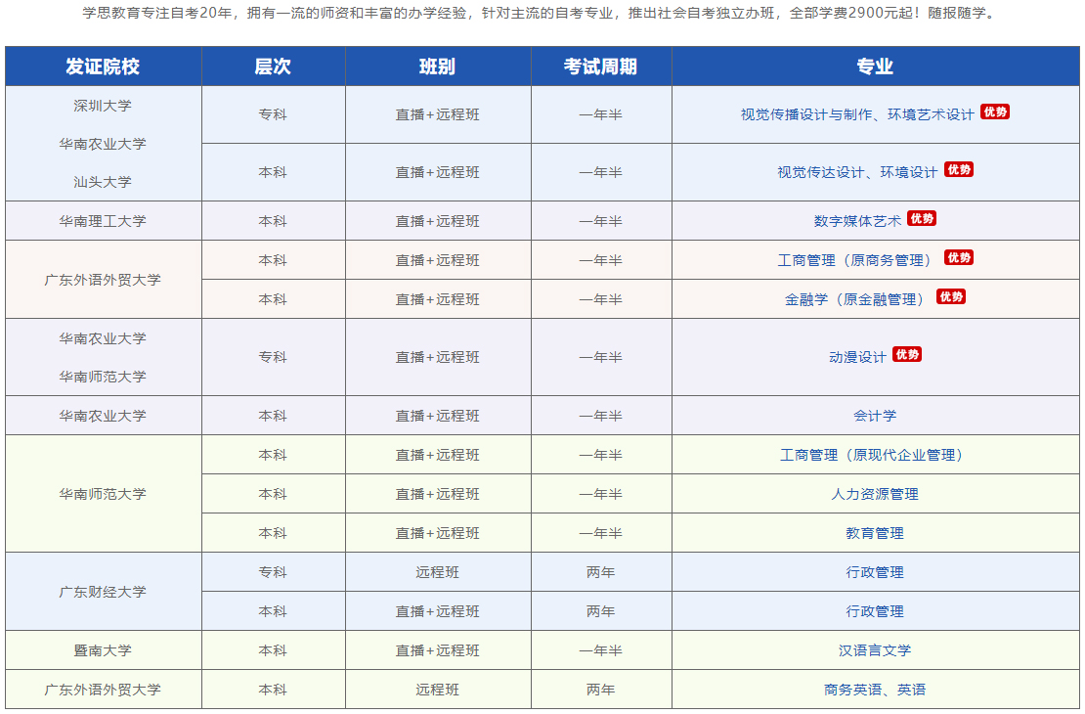Select the 暨南大学 cell
1085x714 pixels.
click(x=103, y=651)
